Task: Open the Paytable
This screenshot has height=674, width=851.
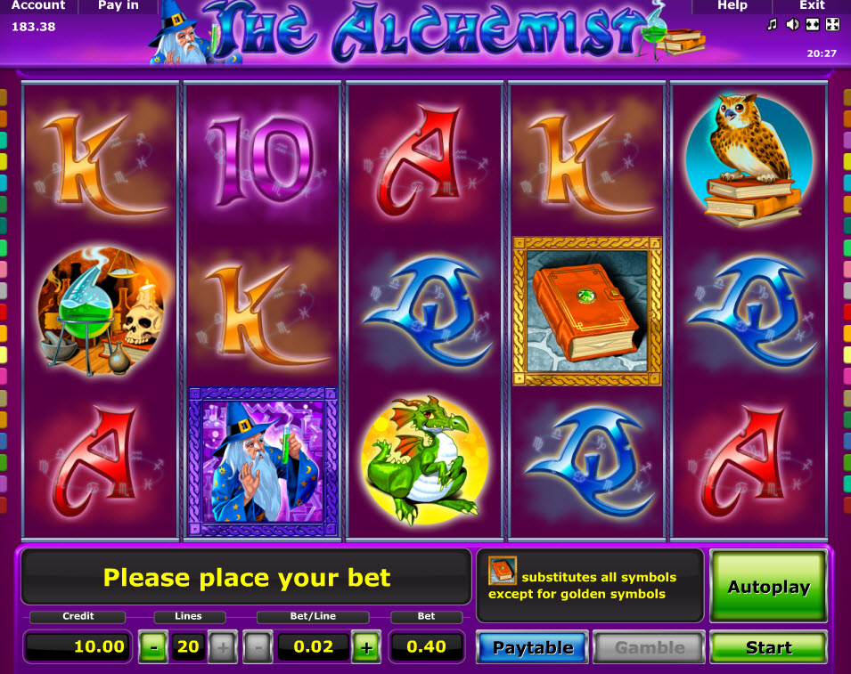Action: (x=532, y=647)
